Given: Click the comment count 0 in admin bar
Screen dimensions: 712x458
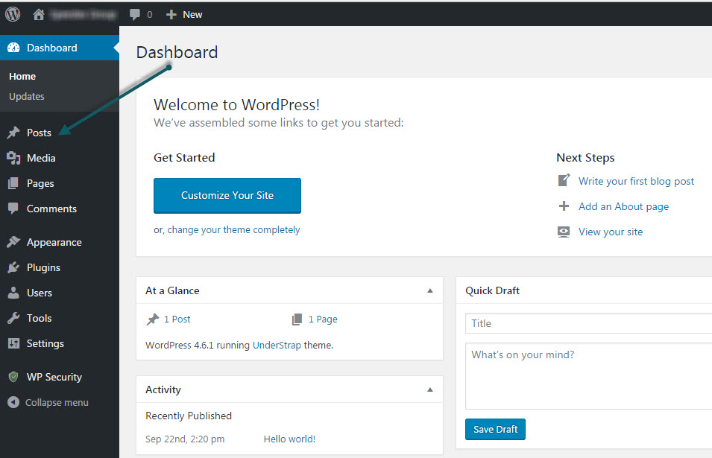Looking at the screenshot, I should pos(149,15).
